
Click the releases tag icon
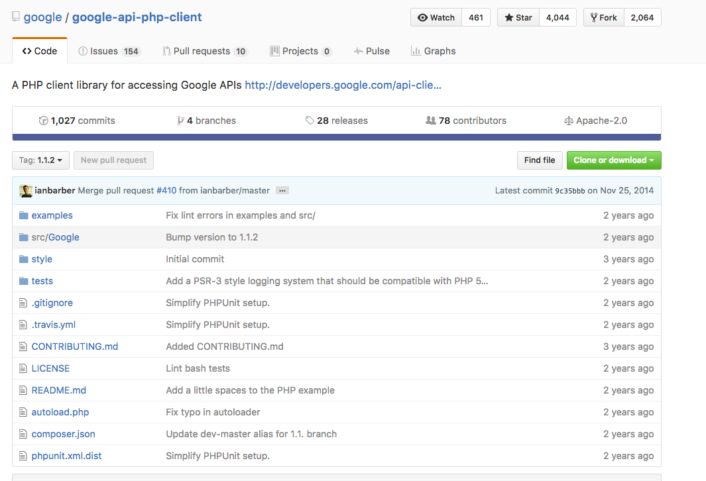click(x=310, y=121)
